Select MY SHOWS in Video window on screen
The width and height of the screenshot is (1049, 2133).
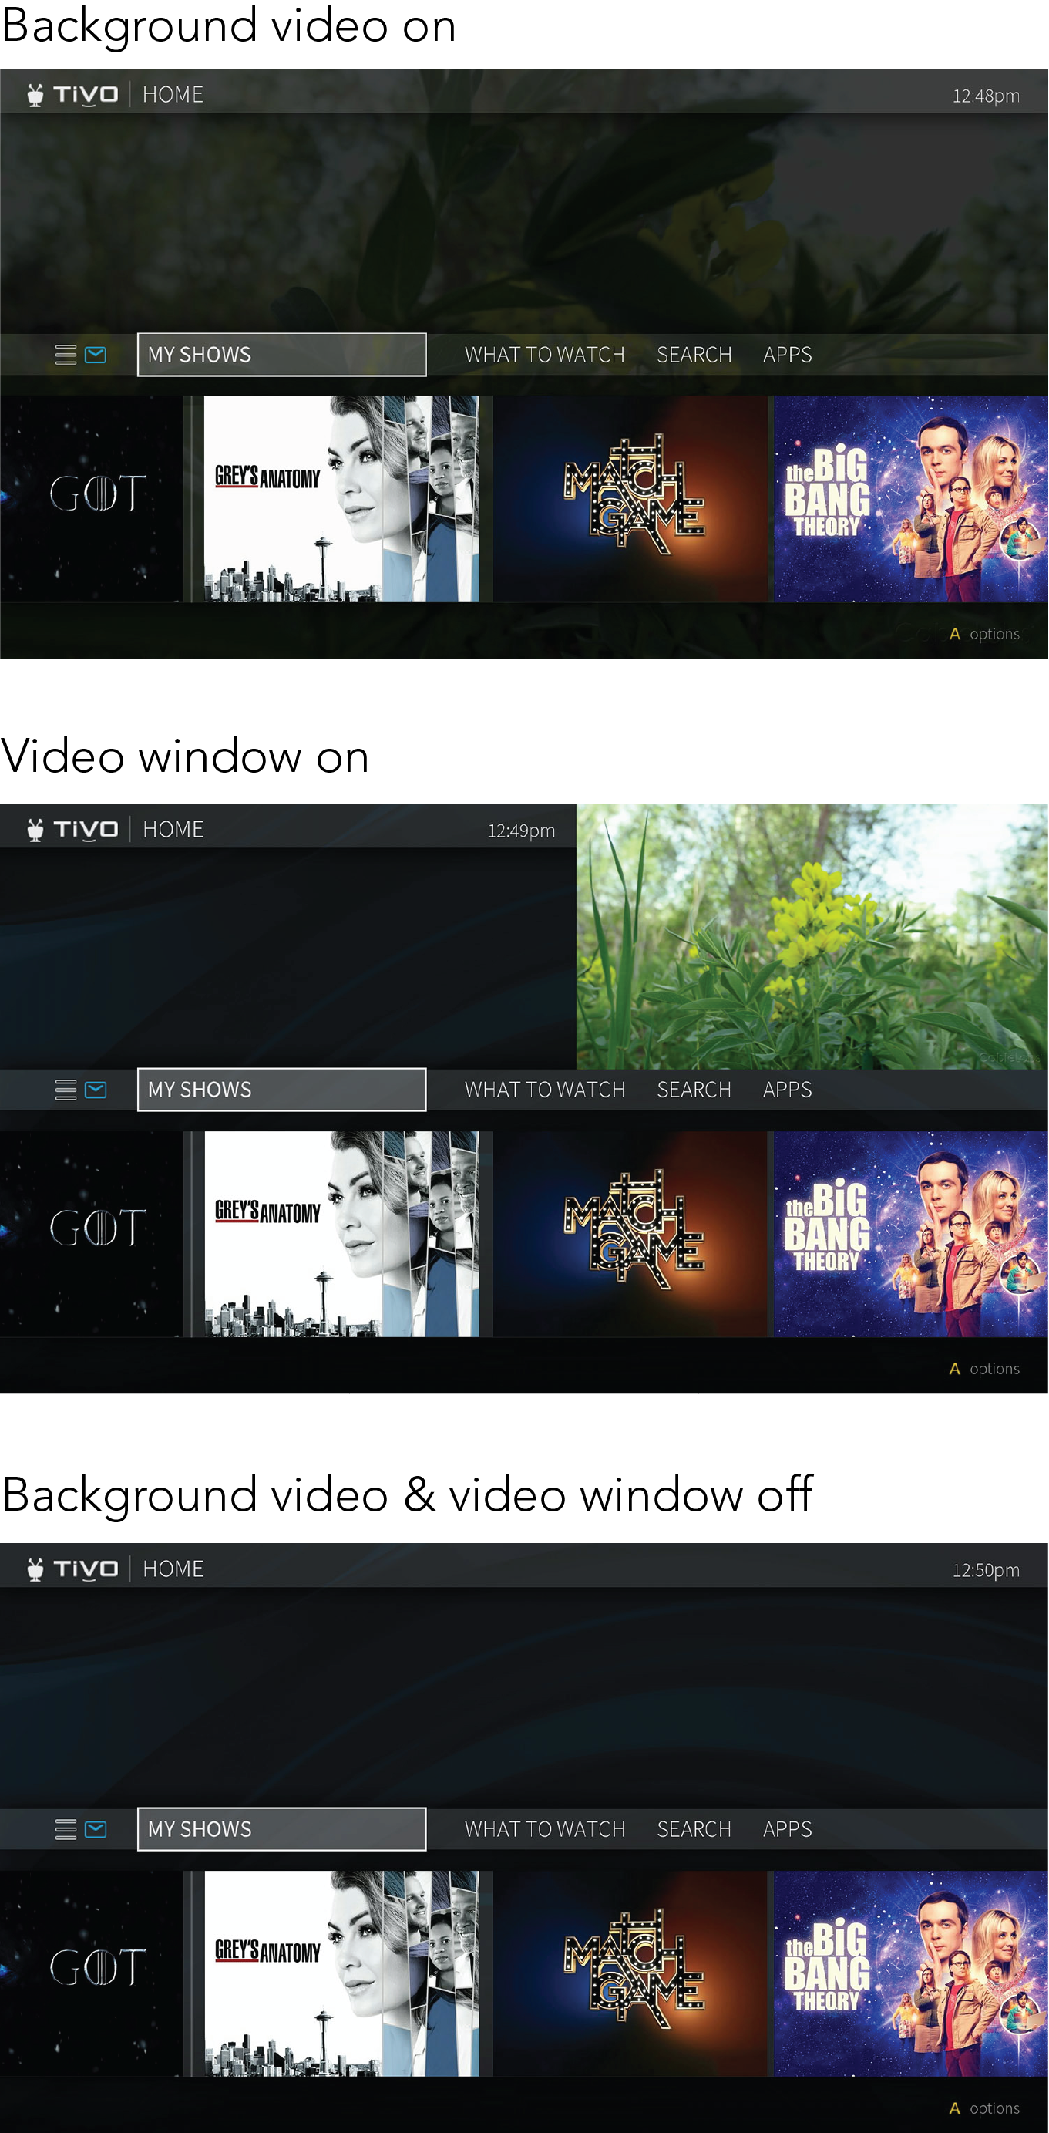[282, 1090]
